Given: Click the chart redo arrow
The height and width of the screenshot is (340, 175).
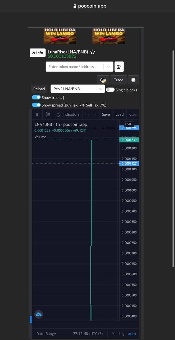Looking at the screenshot, I should coord(94,114).
